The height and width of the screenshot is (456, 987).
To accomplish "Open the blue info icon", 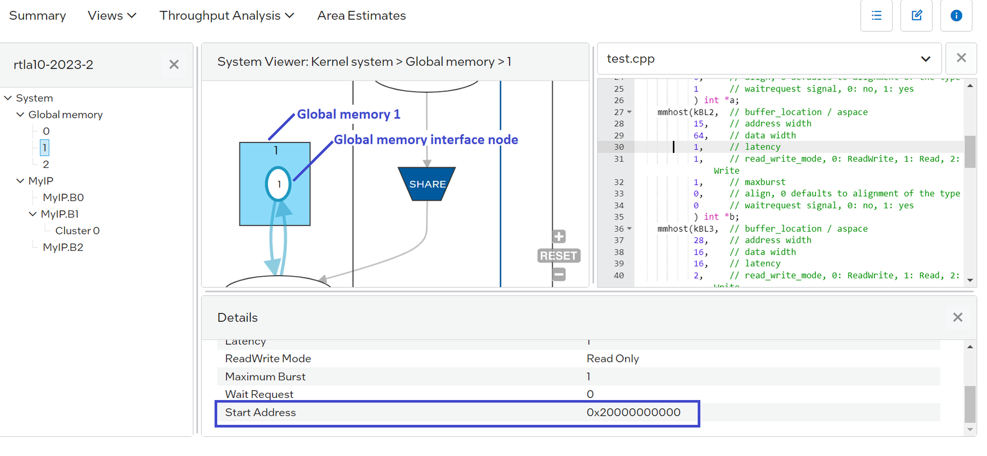I will pos(956,16).
